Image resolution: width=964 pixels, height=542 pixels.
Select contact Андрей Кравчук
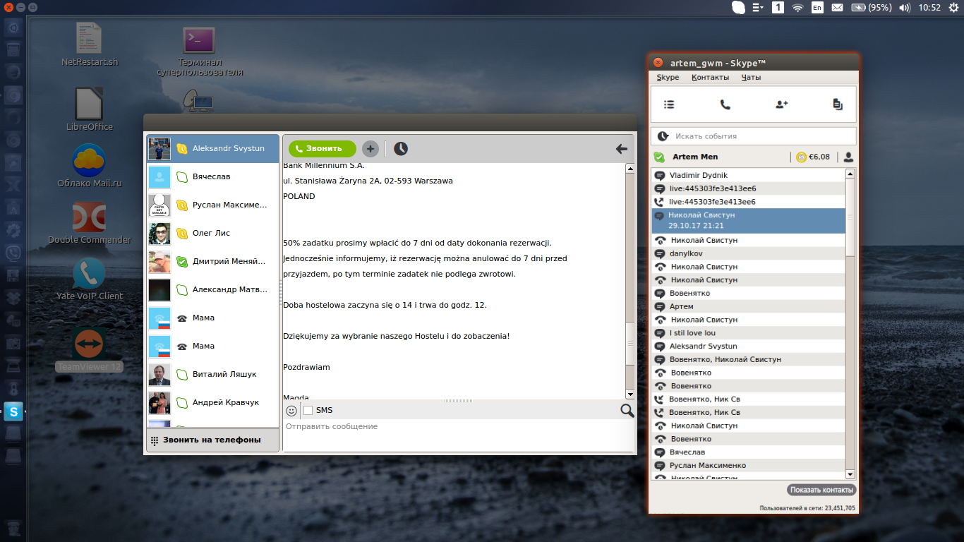(x=212, y=402)
